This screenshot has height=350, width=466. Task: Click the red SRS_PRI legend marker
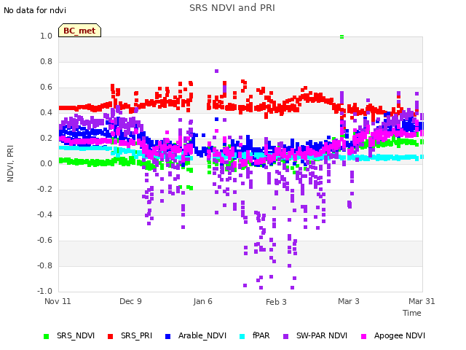point(110,336)
